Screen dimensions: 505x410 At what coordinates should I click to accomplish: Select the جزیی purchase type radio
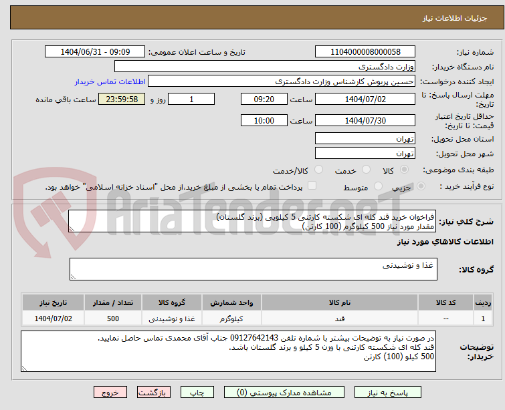pos(421,186)
